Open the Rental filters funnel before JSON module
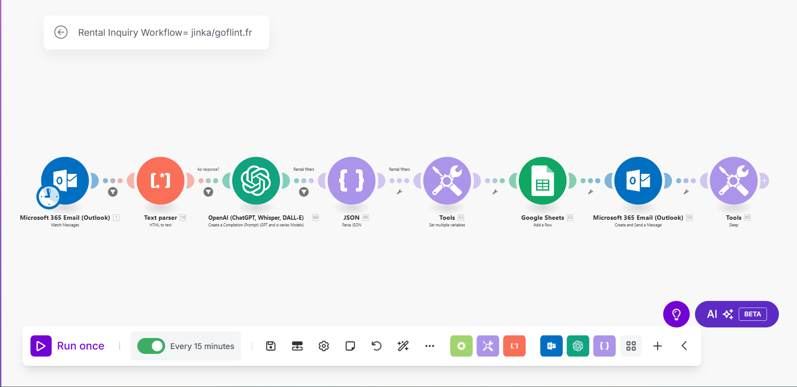The image size is (797, 387). point(304,192)
